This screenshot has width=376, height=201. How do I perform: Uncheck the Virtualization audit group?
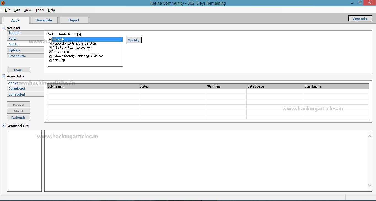click(50, 52)
